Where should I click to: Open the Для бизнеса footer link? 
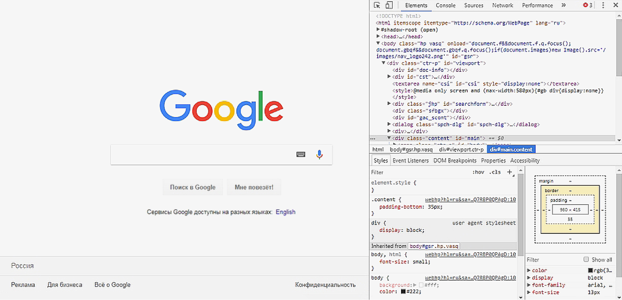pos(65,285)
